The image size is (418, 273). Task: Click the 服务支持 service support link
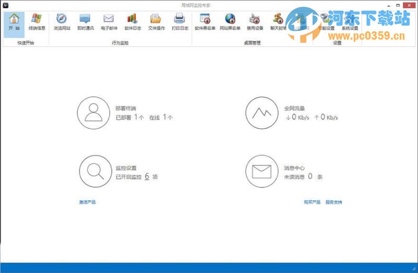(x=334, y=202)
